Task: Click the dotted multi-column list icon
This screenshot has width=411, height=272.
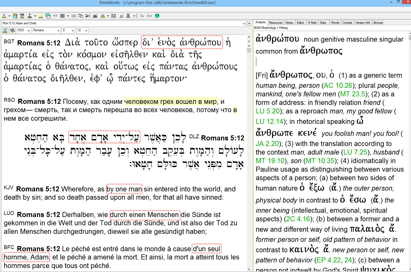Action: [x=74, y=16]
